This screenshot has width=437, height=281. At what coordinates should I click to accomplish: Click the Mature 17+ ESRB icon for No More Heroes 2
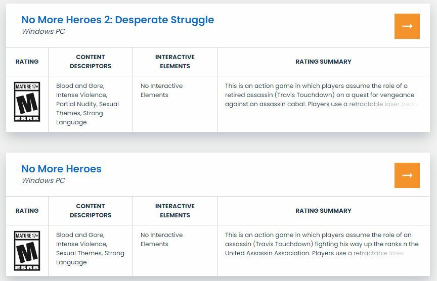pyautogui.click(x=27, y=102)
